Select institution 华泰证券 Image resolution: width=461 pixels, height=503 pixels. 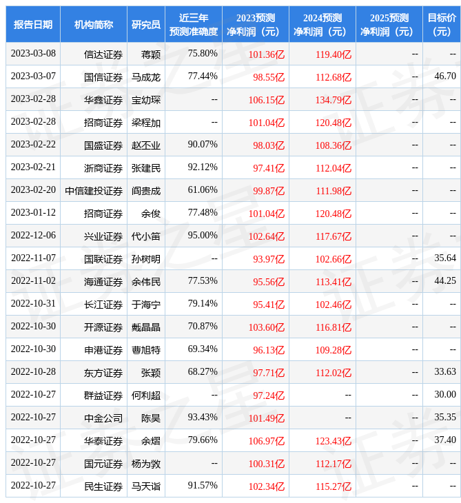point(103,442)
